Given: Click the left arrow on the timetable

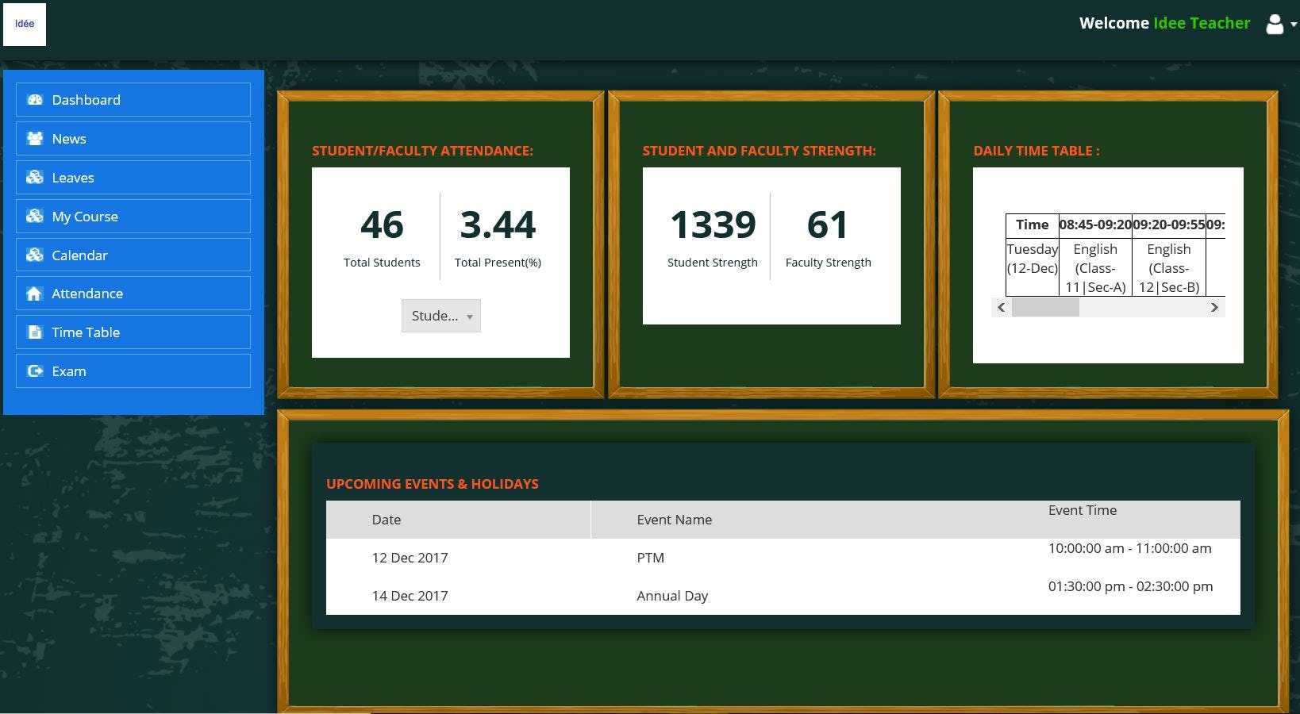Looking at the screenshot, I should pyautogui.click(x=1002, y=307).
